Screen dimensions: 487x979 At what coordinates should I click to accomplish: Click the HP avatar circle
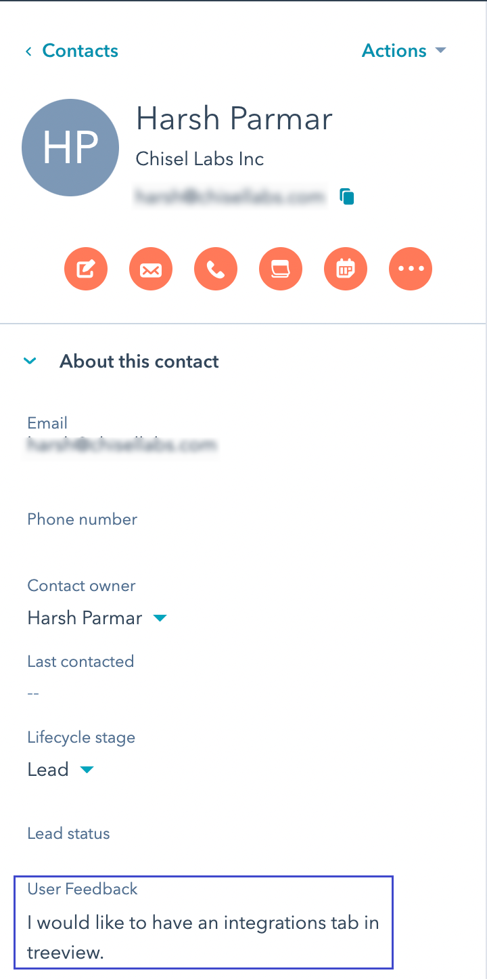70,147
